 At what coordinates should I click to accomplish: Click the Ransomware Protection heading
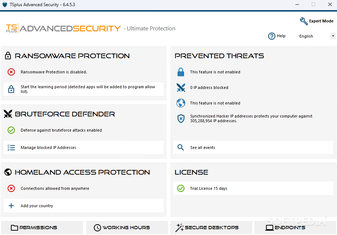tap(72, 56)
